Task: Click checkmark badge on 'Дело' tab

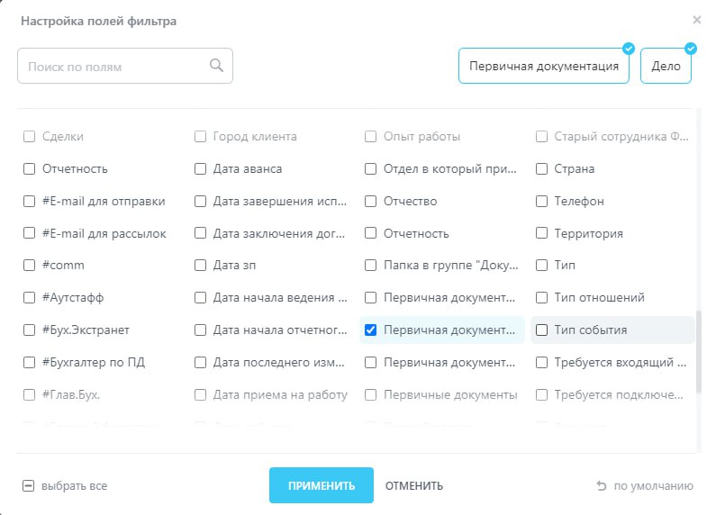Action: pyautogui.click(x=691, y=49)
